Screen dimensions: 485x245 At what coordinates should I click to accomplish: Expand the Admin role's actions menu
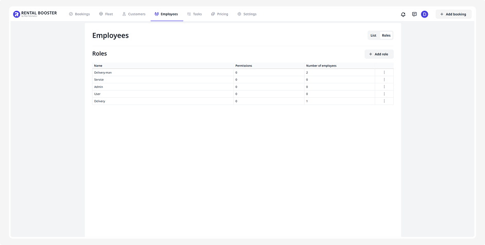coord(384,87)
